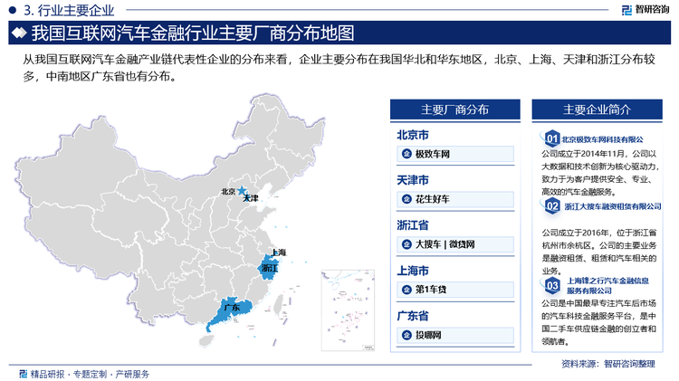The image size is (679, 381).
Task: Click the 上海市 region heading
Action: pyautogui.click(x=413, y=271)
